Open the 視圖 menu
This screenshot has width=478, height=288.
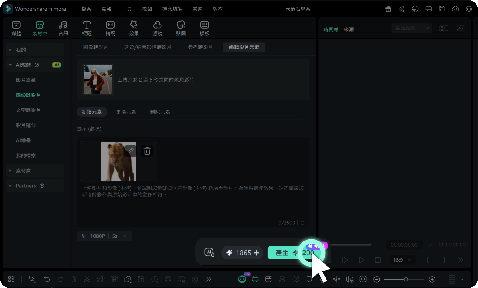click(x=147, y=9)
